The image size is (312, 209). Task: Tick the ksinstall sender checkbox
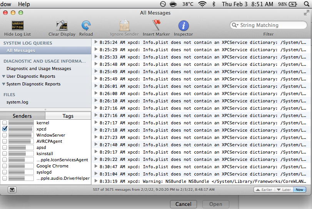coord(5,154)
